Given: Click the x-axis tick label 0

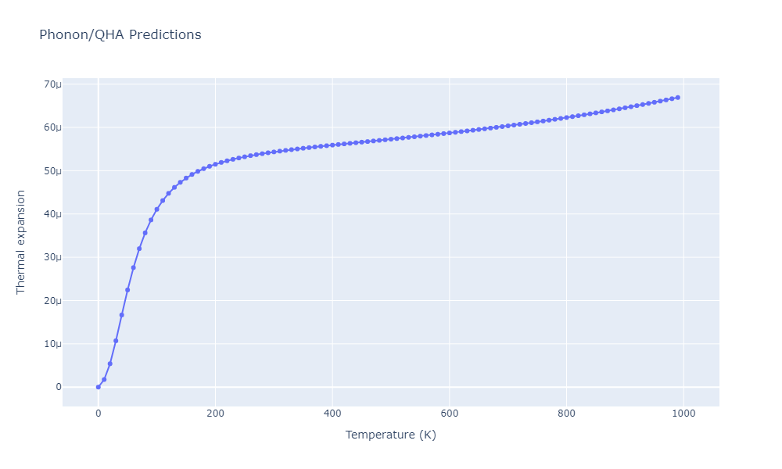Looking at the screenshot, I should pyautogui.click(x=98, y=414).
